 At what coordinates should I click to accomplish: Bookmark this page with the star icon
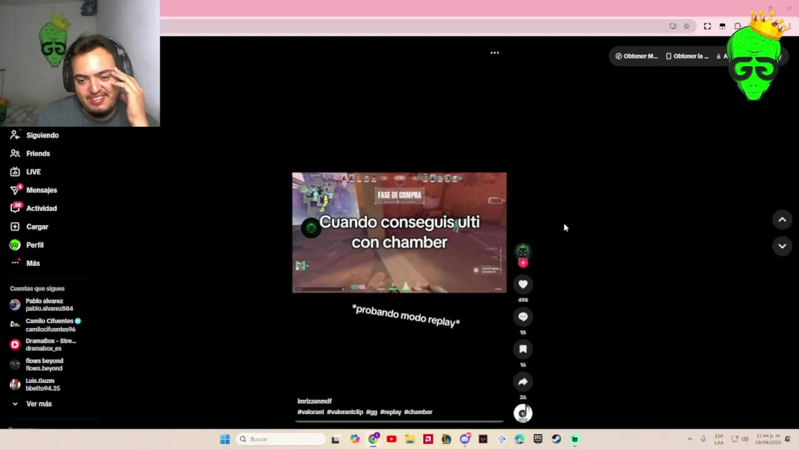tap(687, 26)
